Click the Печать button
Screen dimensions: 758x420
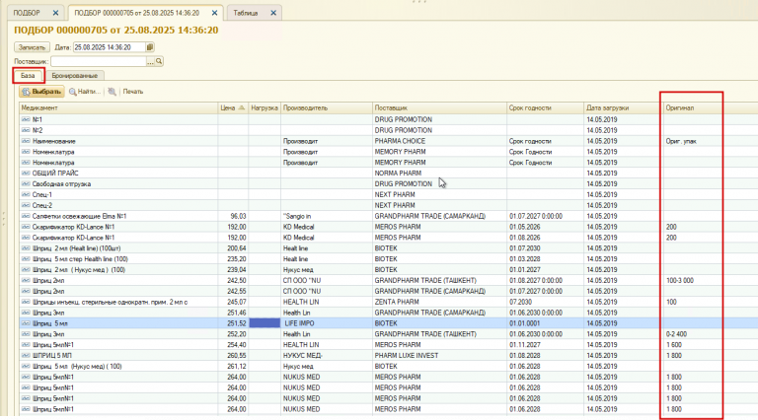pyautogui.click(x=133, y=92)
